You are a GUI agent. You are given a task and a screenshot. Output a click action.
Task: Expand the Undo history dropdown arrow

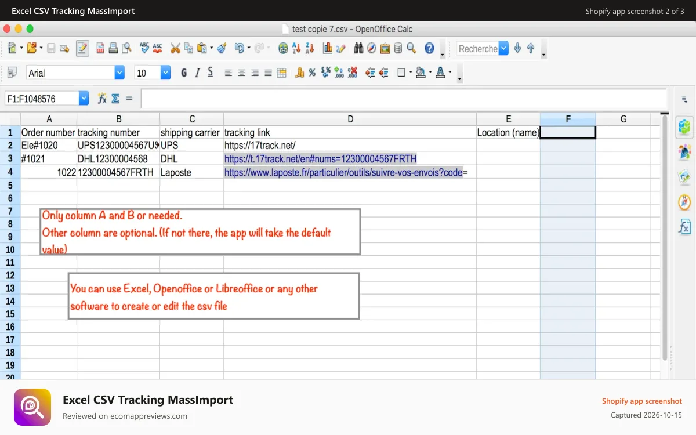click(x=249, y=48)
